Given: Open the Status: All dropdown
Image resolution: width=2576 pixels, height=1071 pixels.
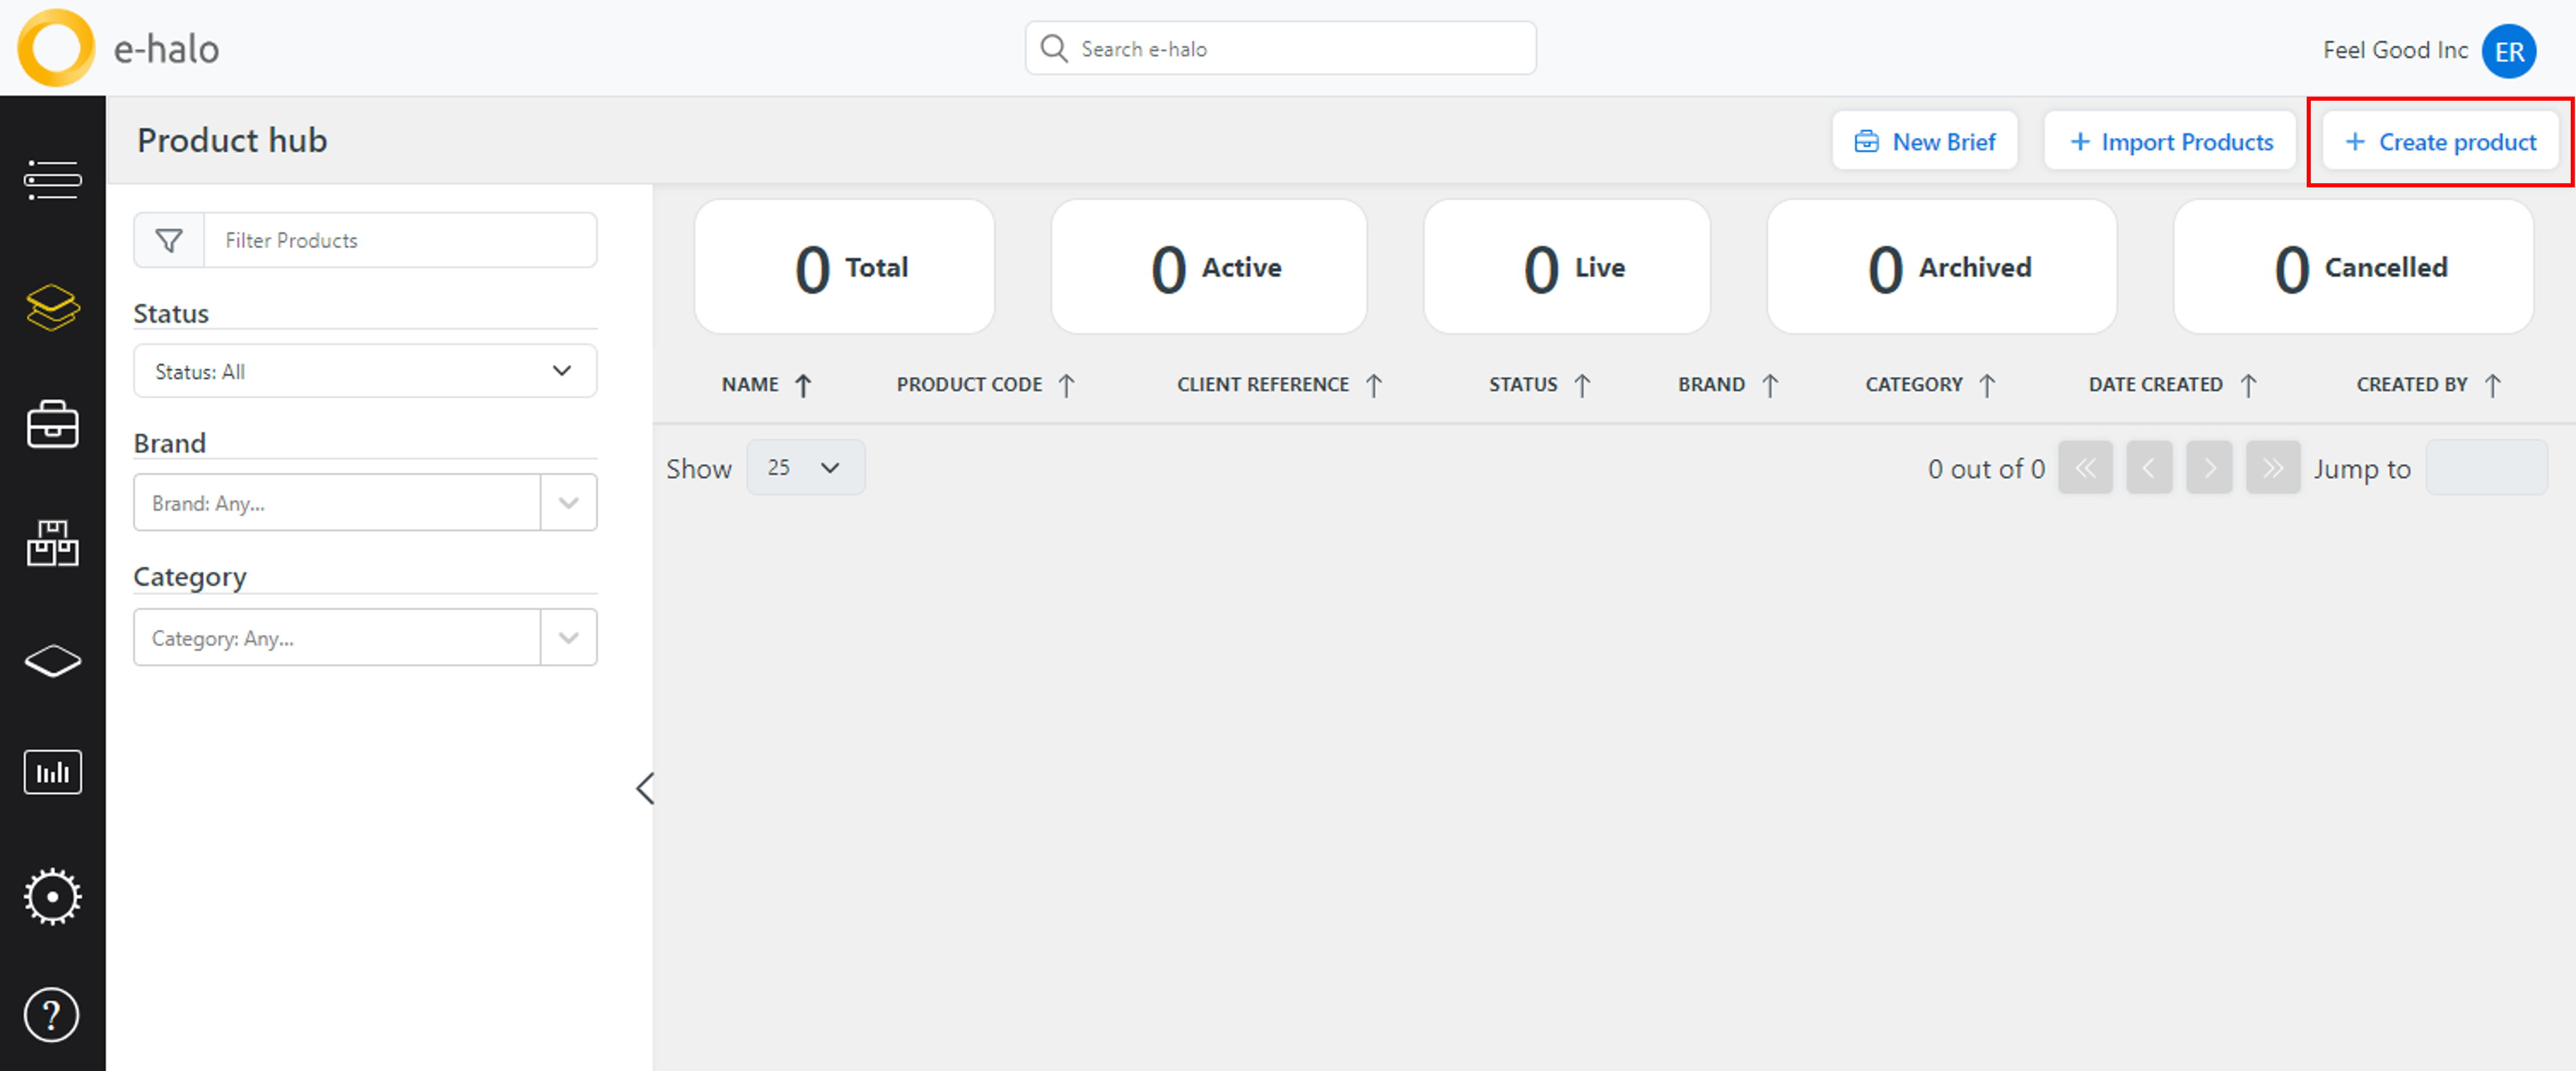Looking at the screenshot, I should point(364,370).
